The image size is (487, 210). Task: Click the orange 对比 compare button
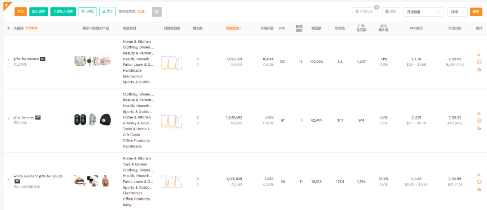[21, 12]
